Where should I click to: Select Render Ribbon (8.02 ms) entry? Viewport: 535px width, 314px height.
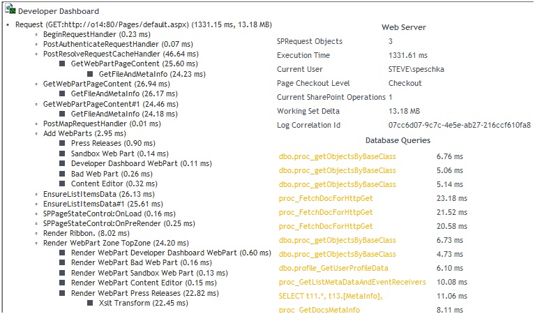pos(86,234)
